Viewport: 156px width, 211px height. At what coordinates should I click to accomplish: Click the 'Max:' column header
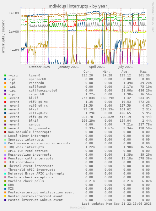[x=144, y=72]
